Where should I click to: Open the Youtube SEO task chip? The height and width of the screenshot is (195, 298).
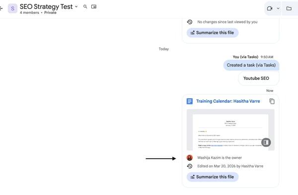pyautogui.click(x=259, y=78)
